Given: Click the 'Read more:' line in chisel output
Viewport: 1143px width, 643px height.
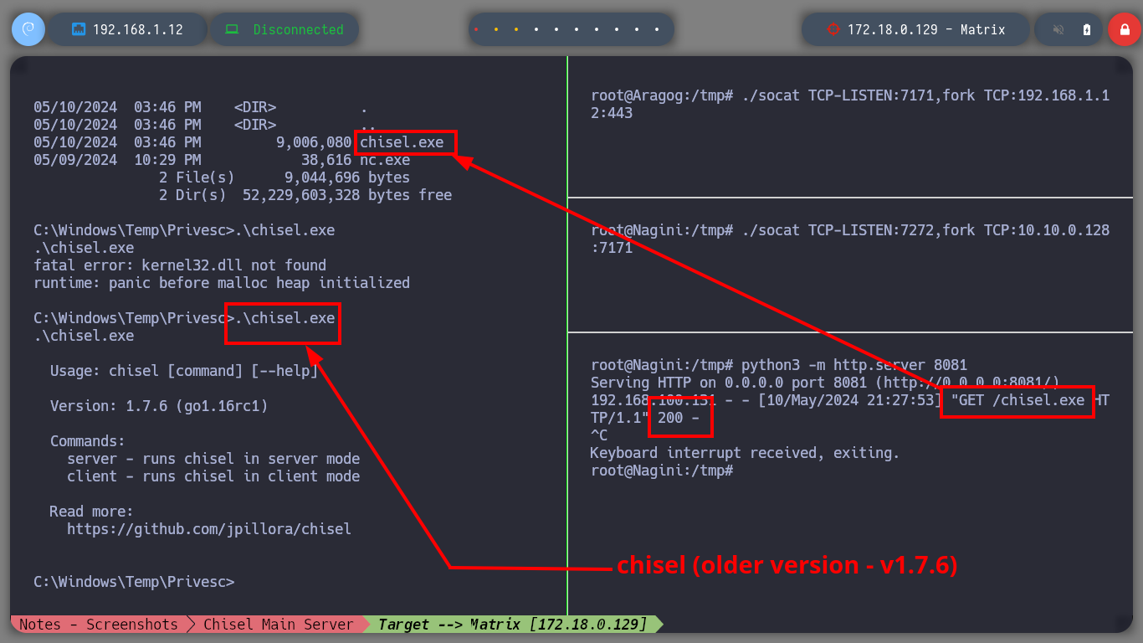Looking at the screenshot, I should [x=92, y=512].
